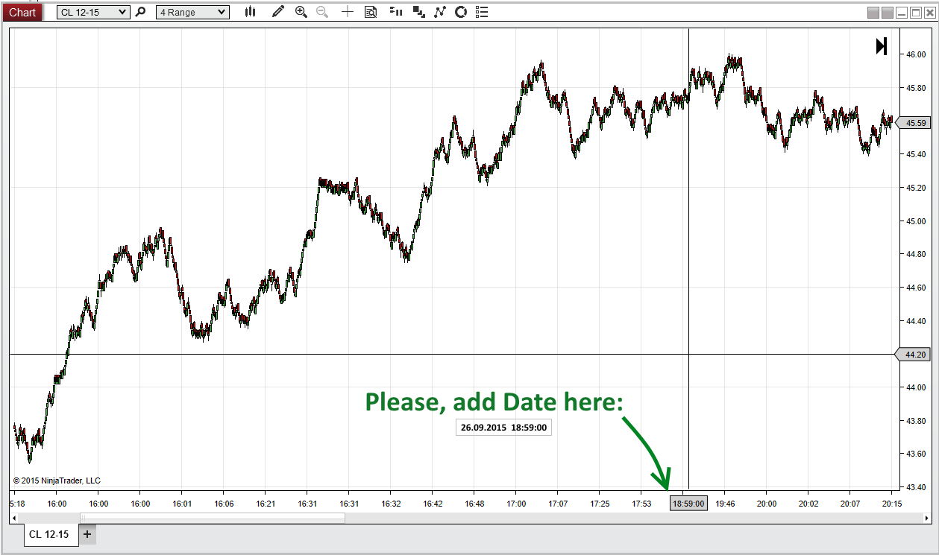Open the 4 Range interval dropdown

point(192,12)
